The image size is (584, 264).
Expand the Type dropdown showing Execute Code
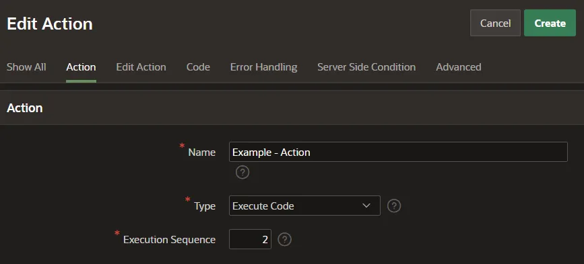[304, 206]
